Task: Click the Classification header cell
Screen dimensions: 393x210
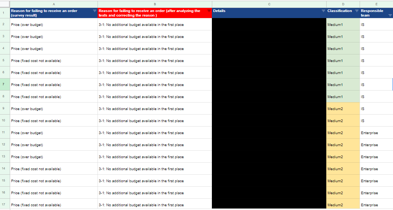Action: pyautogui.click(x=343, y=13)
